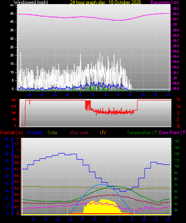Select hour label 20 under humidity chart
Screen dimensions: 186x223
[x=144, y=219]
